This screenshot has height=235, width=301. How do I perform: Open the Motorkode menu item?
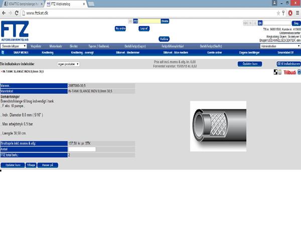click(x=55, y=46)
